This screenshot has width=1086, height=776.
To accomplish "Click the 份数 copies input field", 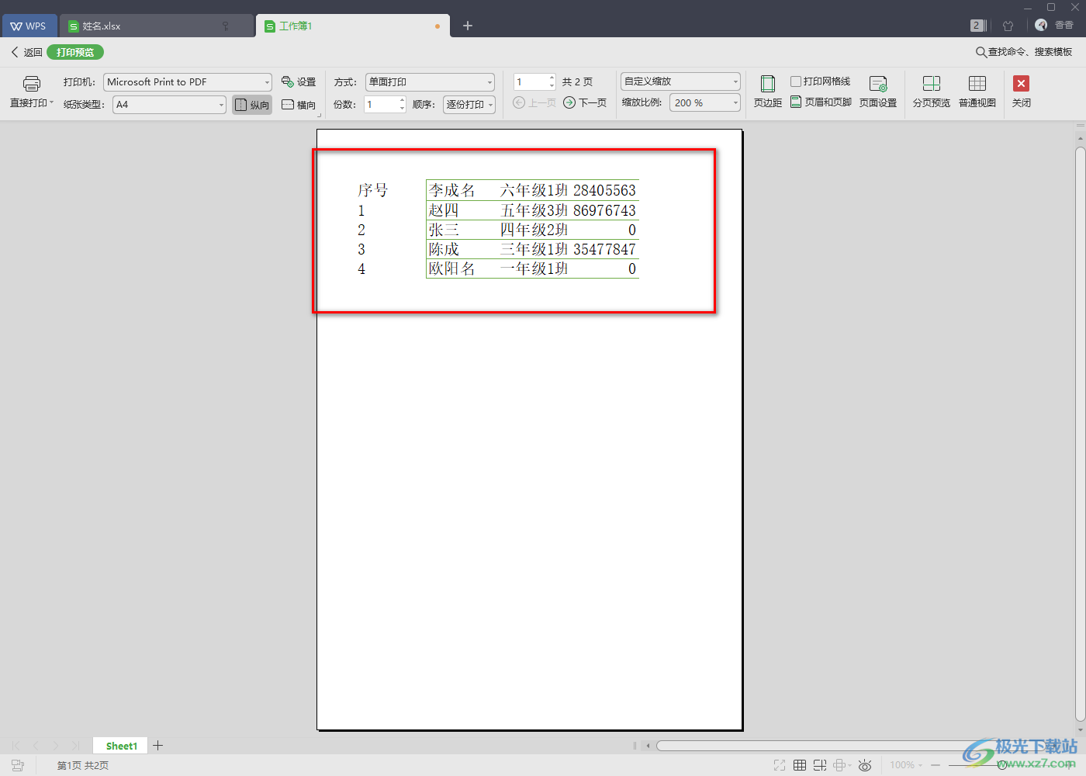I will click(381, 104).
